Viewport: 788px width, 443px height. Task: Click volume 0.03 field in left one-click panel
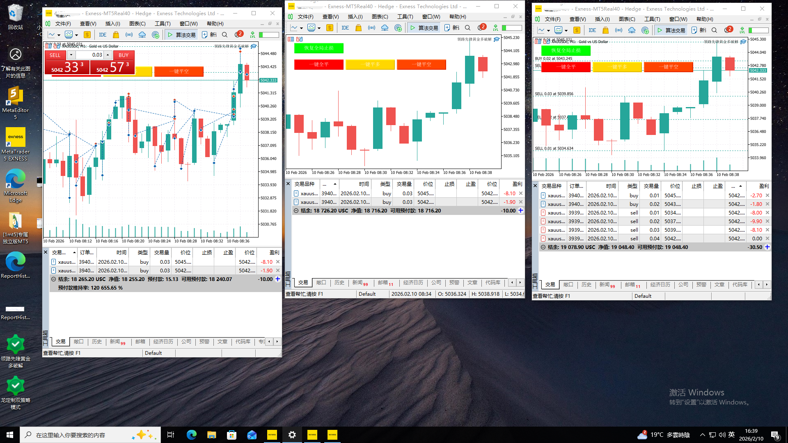[89, 55]
